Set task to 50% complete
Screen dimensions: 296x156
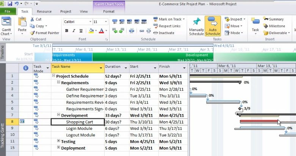129,22
